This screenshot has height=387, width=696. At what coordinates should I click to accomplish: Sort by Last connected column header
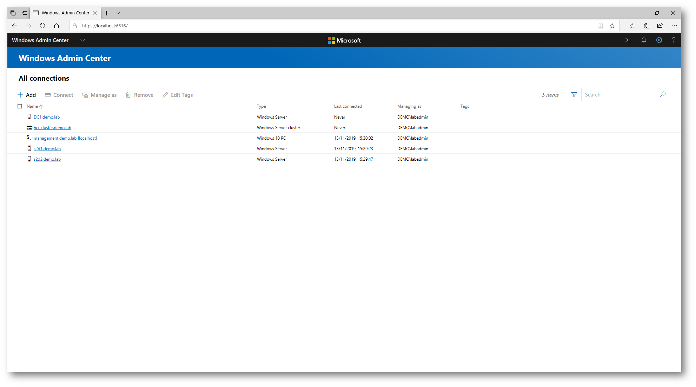coord(348,106)
